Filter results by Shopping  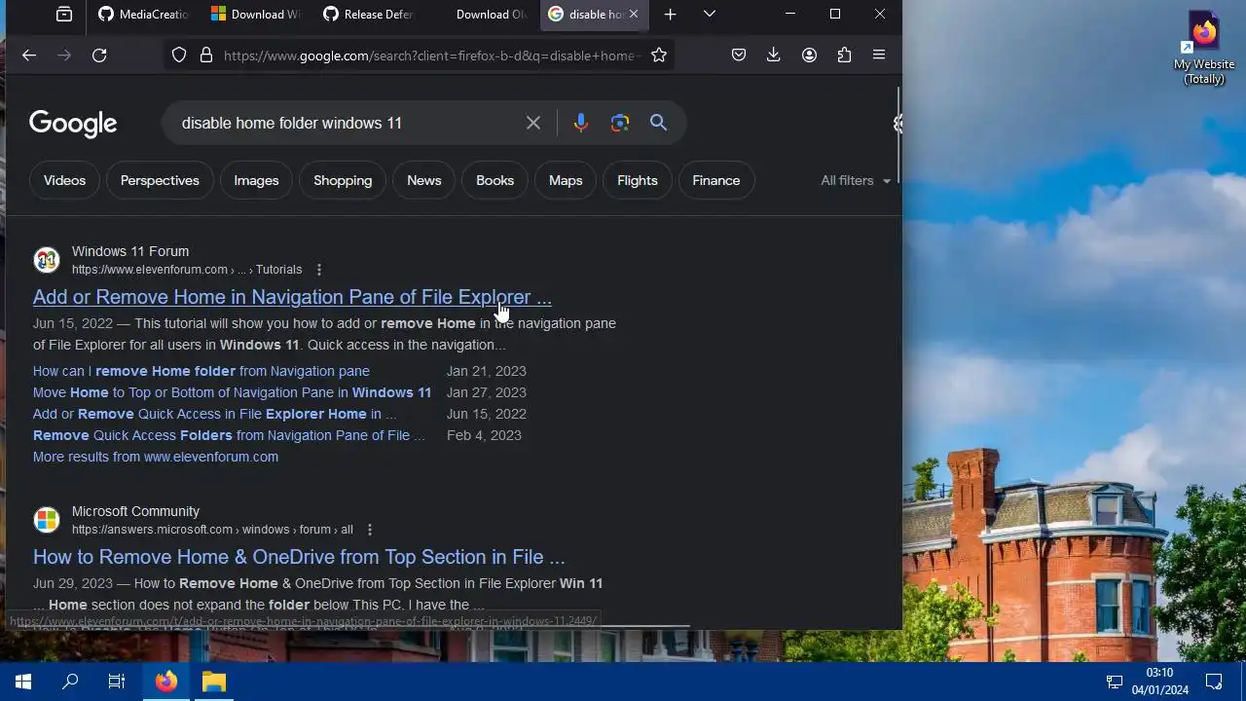pos(343,180)
